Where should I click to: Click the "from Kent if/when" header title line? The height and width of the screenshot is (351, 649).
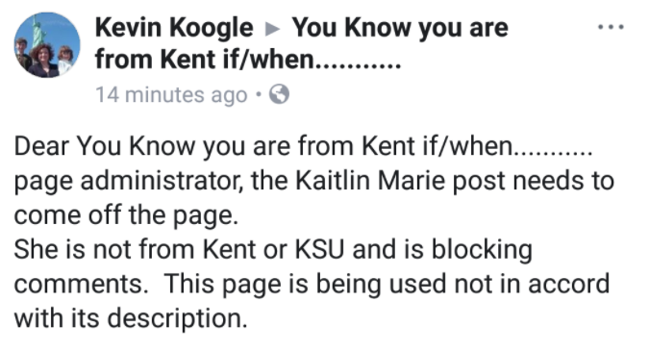(x=247, y=60)
